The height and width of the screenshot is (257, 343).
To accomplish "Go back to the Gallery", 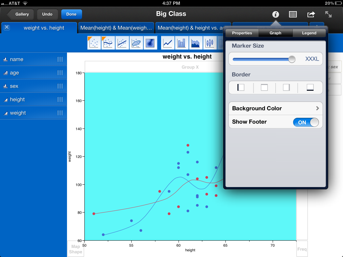I will (x=20, y=14).
